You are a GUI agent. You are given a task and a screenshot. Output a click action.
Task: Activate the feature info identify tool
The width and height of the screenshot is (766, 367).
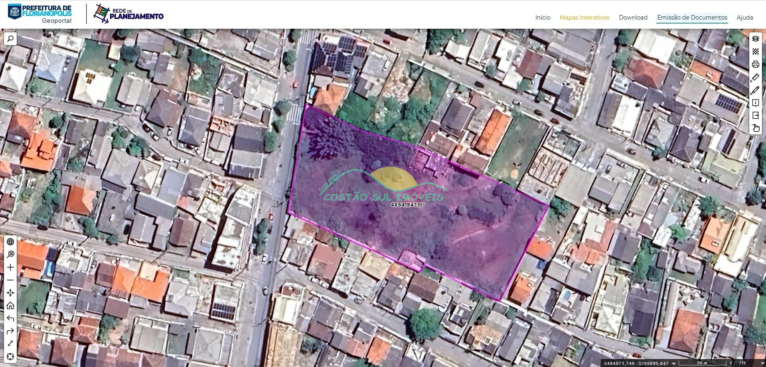click(755, 103)
